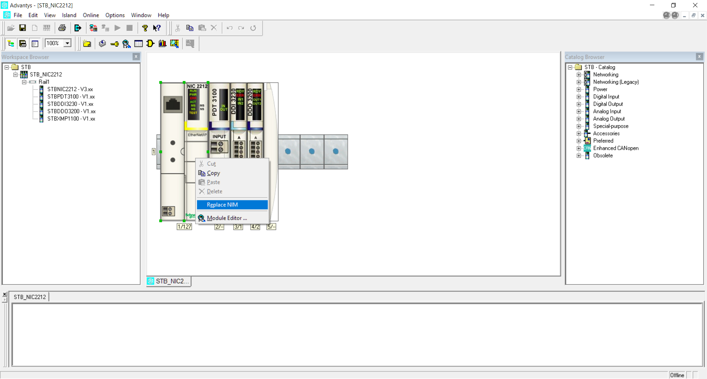The height and width of the screenshot is (379, 707).
Task: Expand the Networking catalog category
Action: pos(579,74)
